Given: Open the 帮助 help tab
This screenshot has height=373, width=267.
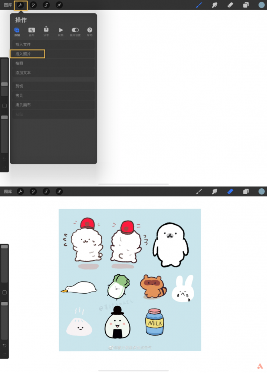Looking at the screenshot, I should tap(90, 32).
